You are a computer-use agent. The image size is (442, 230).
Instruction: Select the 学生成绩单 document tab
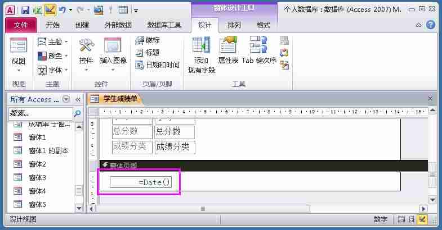click(115, 99)
